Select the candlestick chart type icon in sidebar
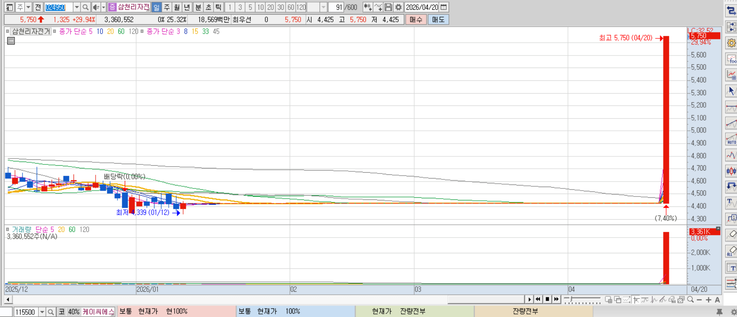The image size is (737, 317). pyautogui.click(x=731, y=171)
